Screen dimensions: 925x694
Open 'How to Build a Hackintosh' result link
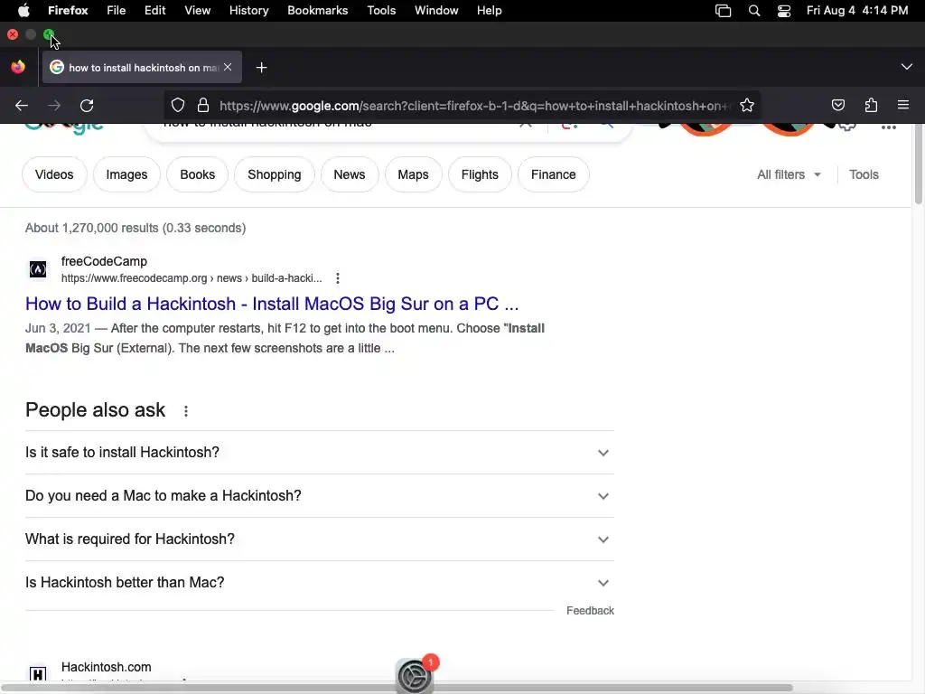click(x=272, y=304)
